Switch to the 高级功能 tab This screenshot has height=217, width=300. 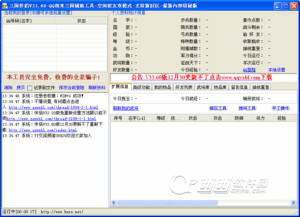(141, 87)
